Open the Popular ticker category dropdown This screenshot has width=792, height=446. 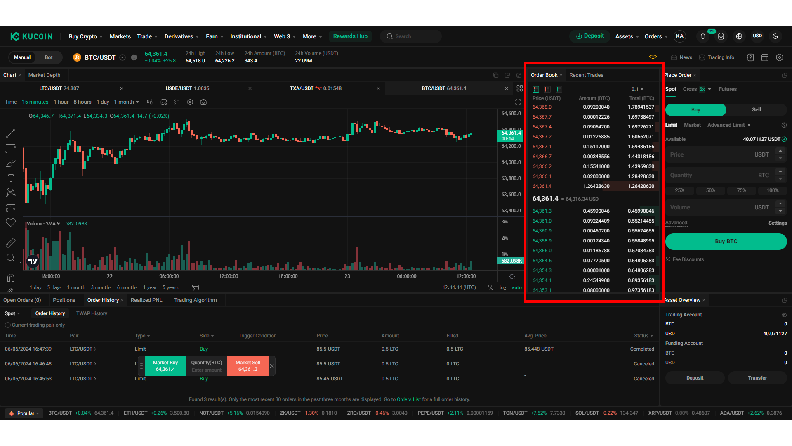24,413
